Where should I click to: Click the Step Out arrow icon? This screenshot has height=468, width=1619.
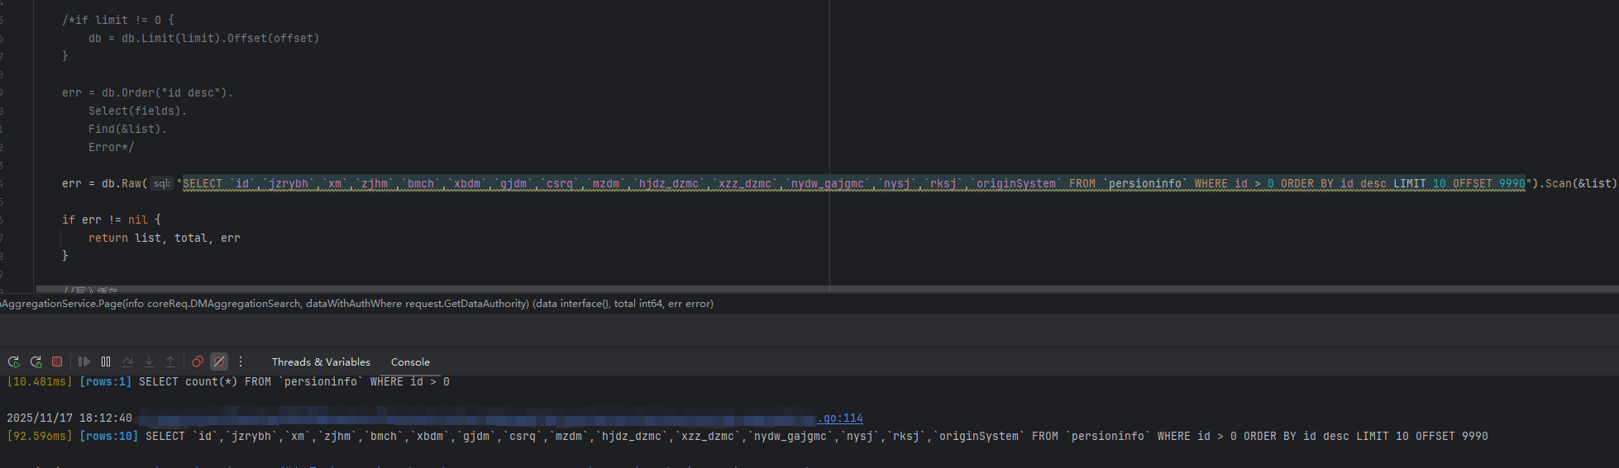[170, 362]
